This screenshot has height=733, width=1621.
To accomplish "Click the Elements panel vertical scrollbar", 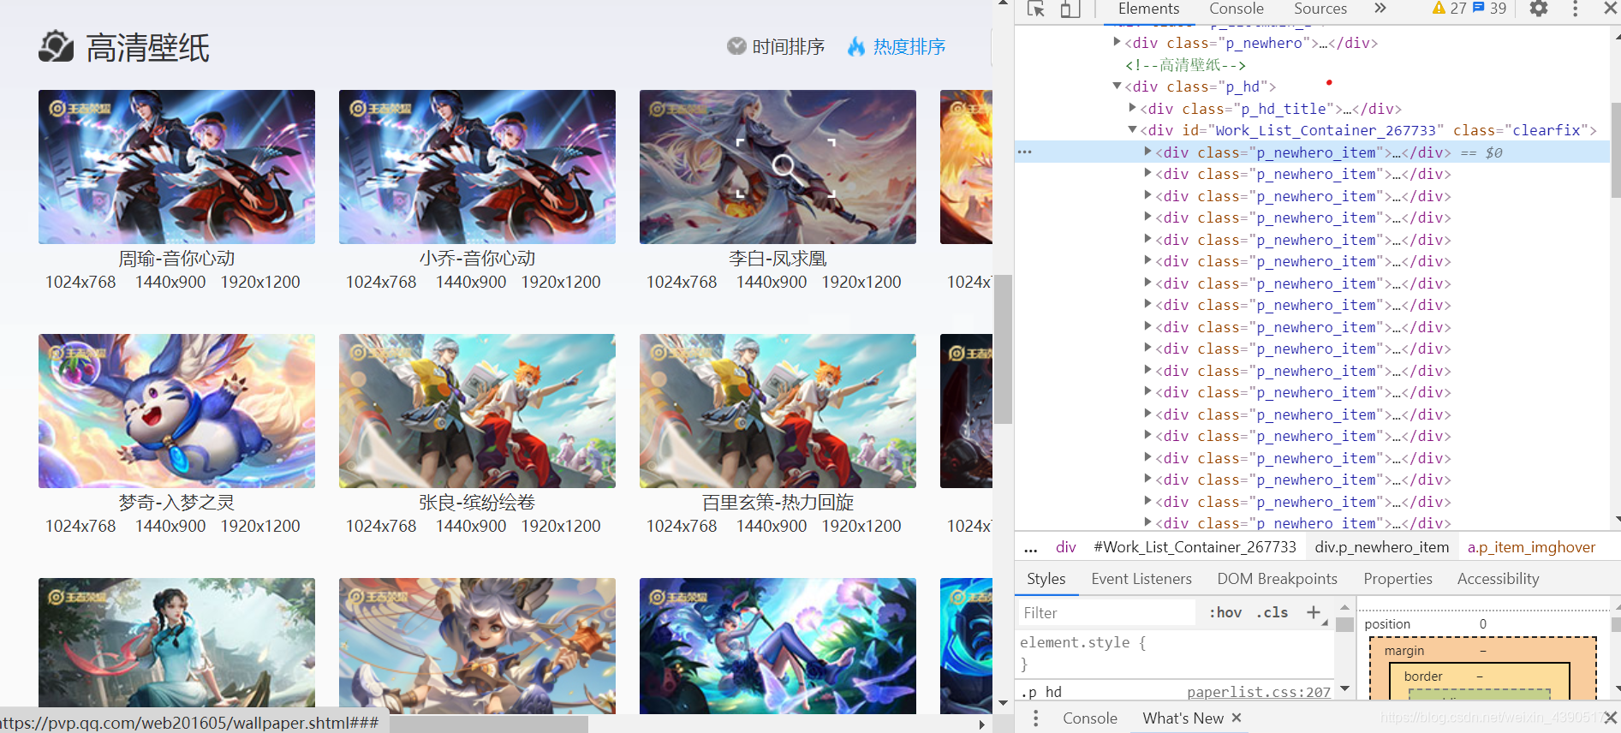I will pos(1615,150).
